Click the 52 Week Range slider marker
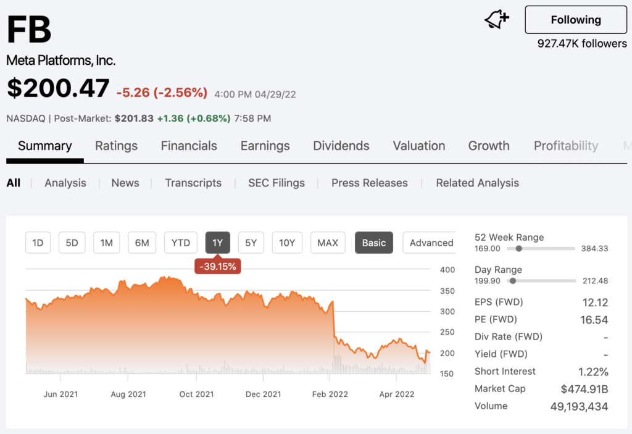 point(518,248)
